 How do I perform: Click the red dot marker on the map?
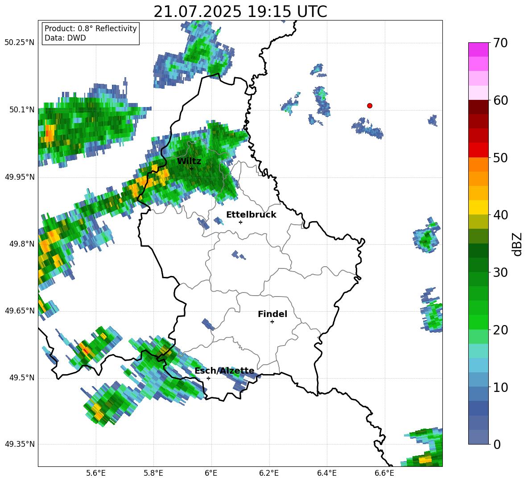pos(369,106)
